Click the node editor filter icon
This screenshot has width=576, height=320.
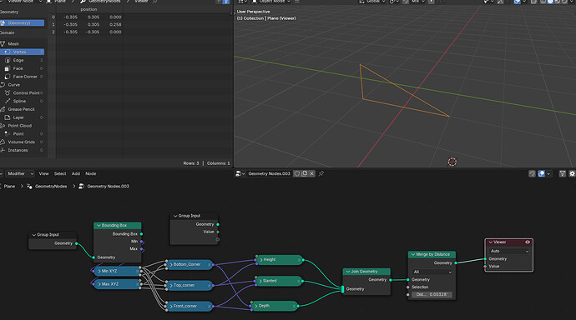563,173
